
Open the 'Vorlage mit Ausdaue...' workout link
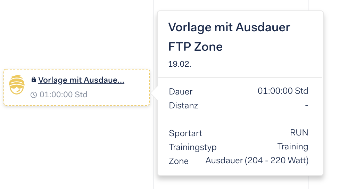coord(81,80)
